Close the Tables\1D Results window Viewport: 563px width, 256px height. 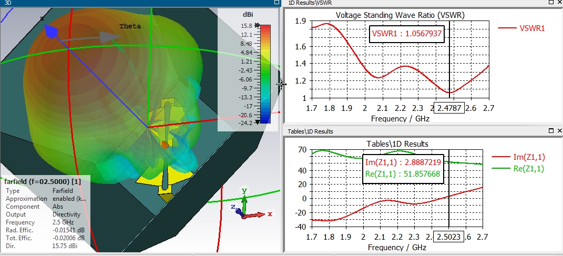[559, 131]
